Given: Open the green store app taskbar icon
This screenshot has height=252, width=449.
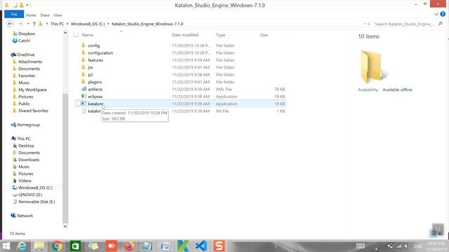Looking at the screenshot, I should click(x=75, y=246).
